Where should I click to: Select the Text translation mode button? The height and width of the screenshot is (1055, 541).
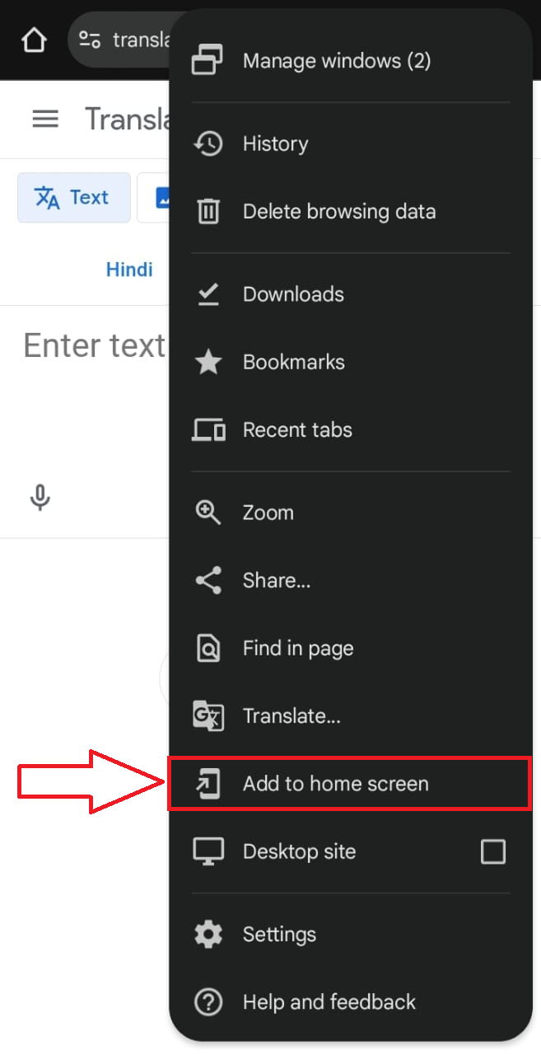[x=74, y=198]
